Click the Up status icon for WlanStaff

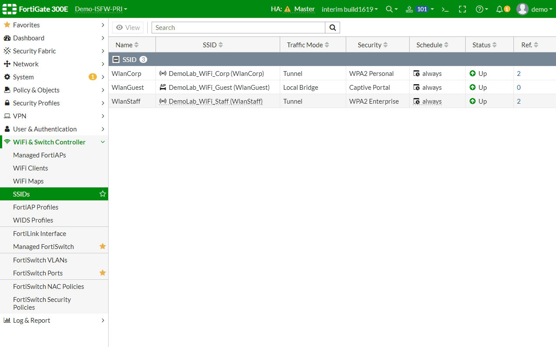click(473, 101)
